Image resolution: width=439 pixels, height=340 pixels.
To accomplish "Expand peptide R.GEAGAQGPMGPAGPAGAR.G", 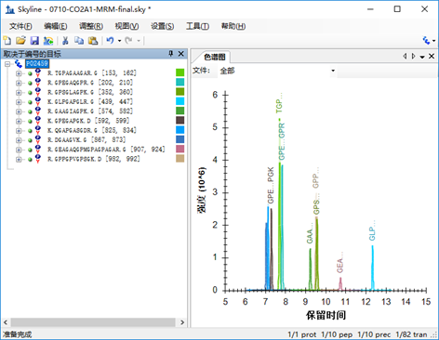I will coord(19,150).
